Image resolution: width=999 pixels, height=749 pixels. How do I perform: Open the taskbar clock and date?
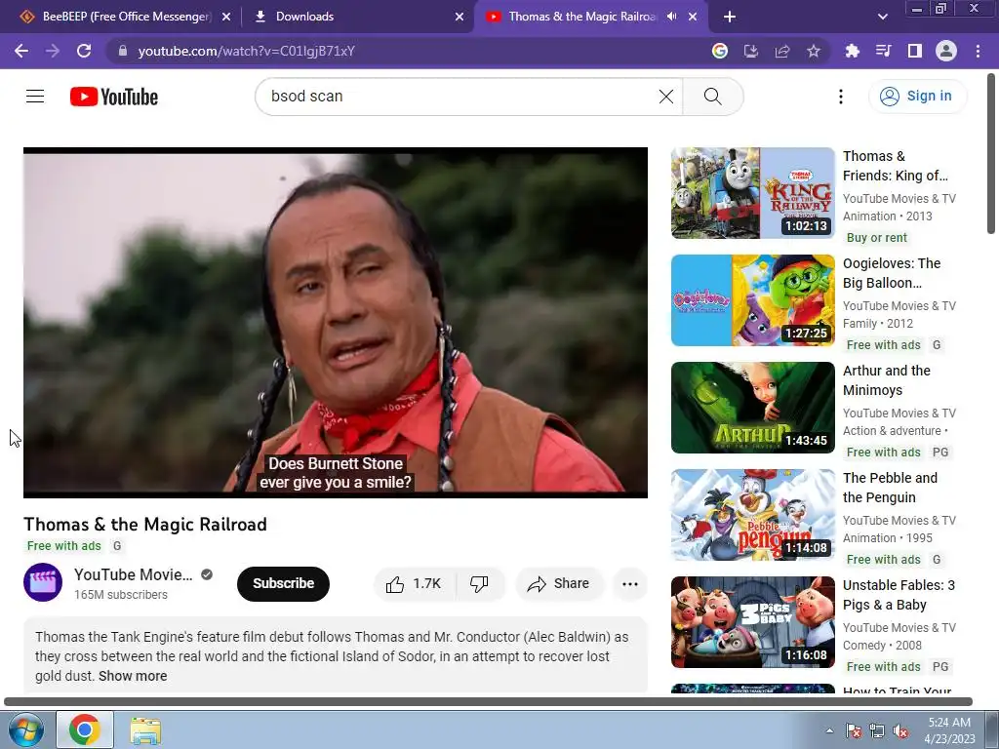[x=949, y=730]
